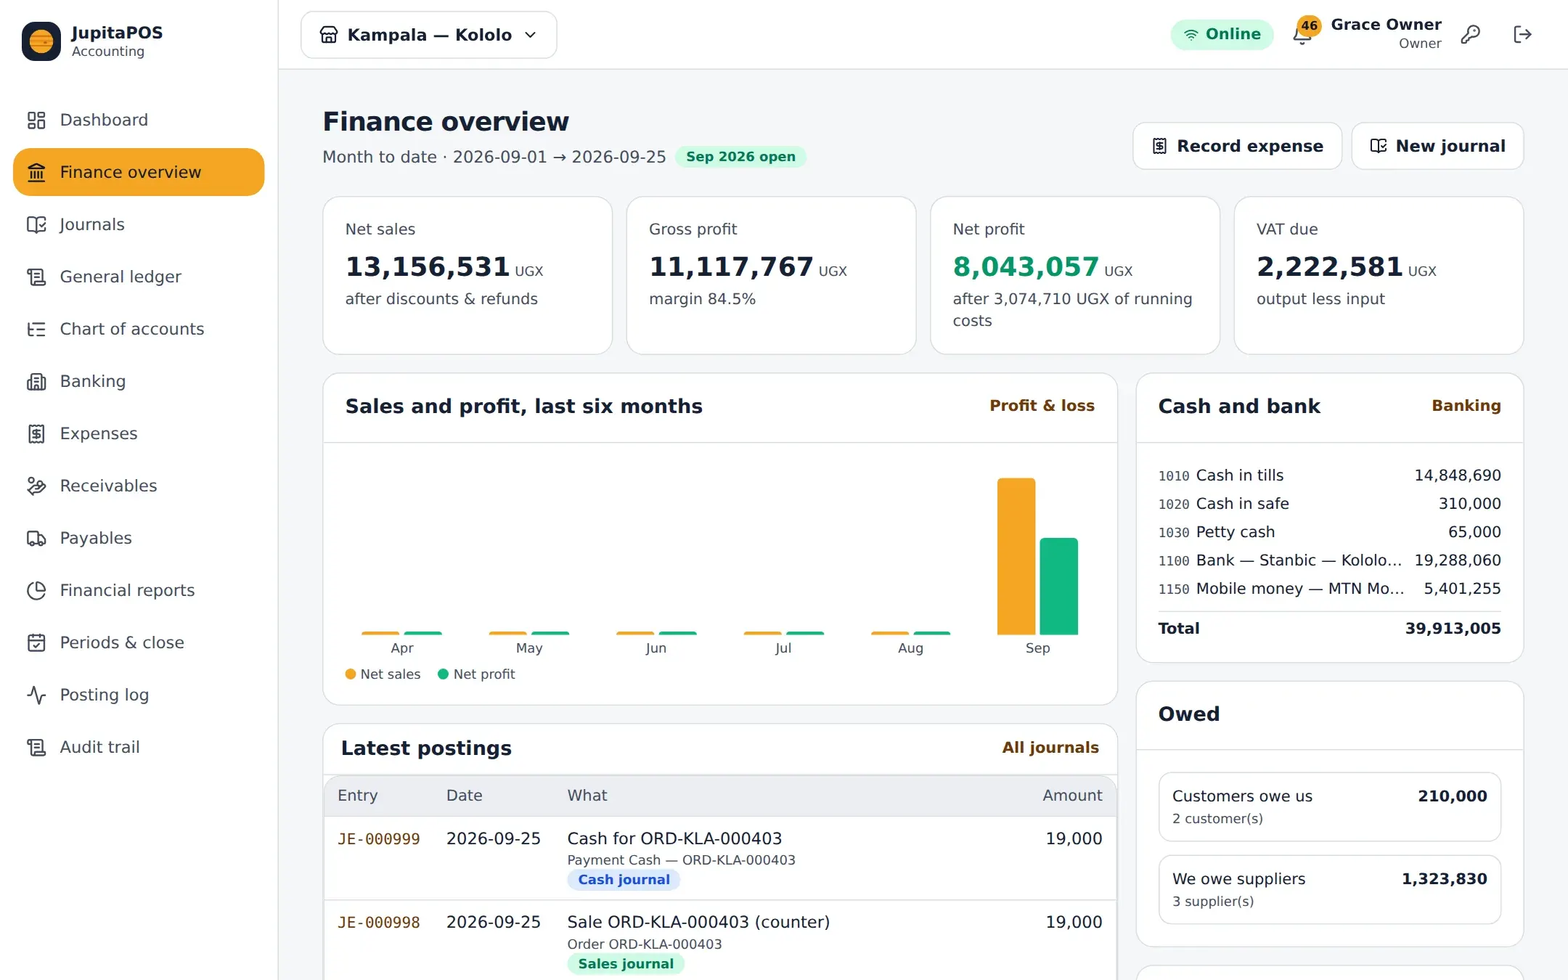The image size is (1568, 980).
Task: Click the orange Sep Net sales bar
Action: pos(1016,556)
